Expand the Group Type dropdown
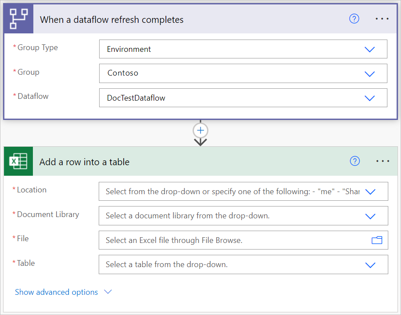The height and width of the screenshot is (315, 401). coord(370,49)
